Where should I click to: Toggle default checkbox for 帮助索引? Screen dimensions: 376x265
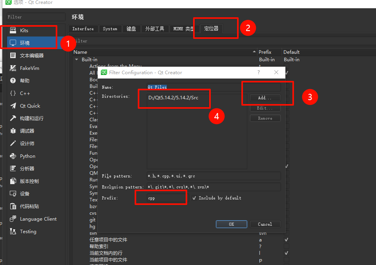pyautogui.click(x=286, y=246)
